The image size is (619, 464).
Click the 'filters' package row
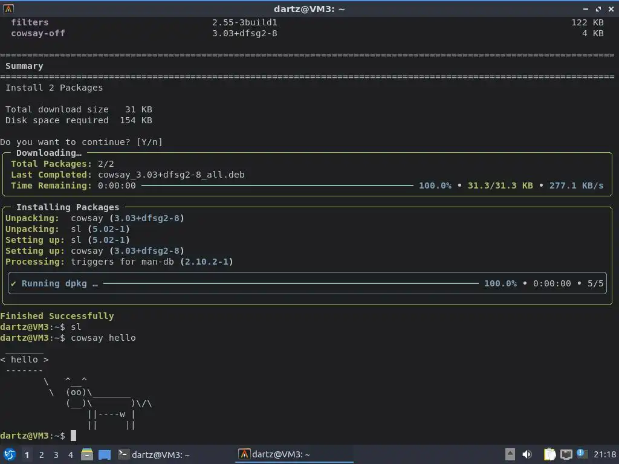pos(307,22)
